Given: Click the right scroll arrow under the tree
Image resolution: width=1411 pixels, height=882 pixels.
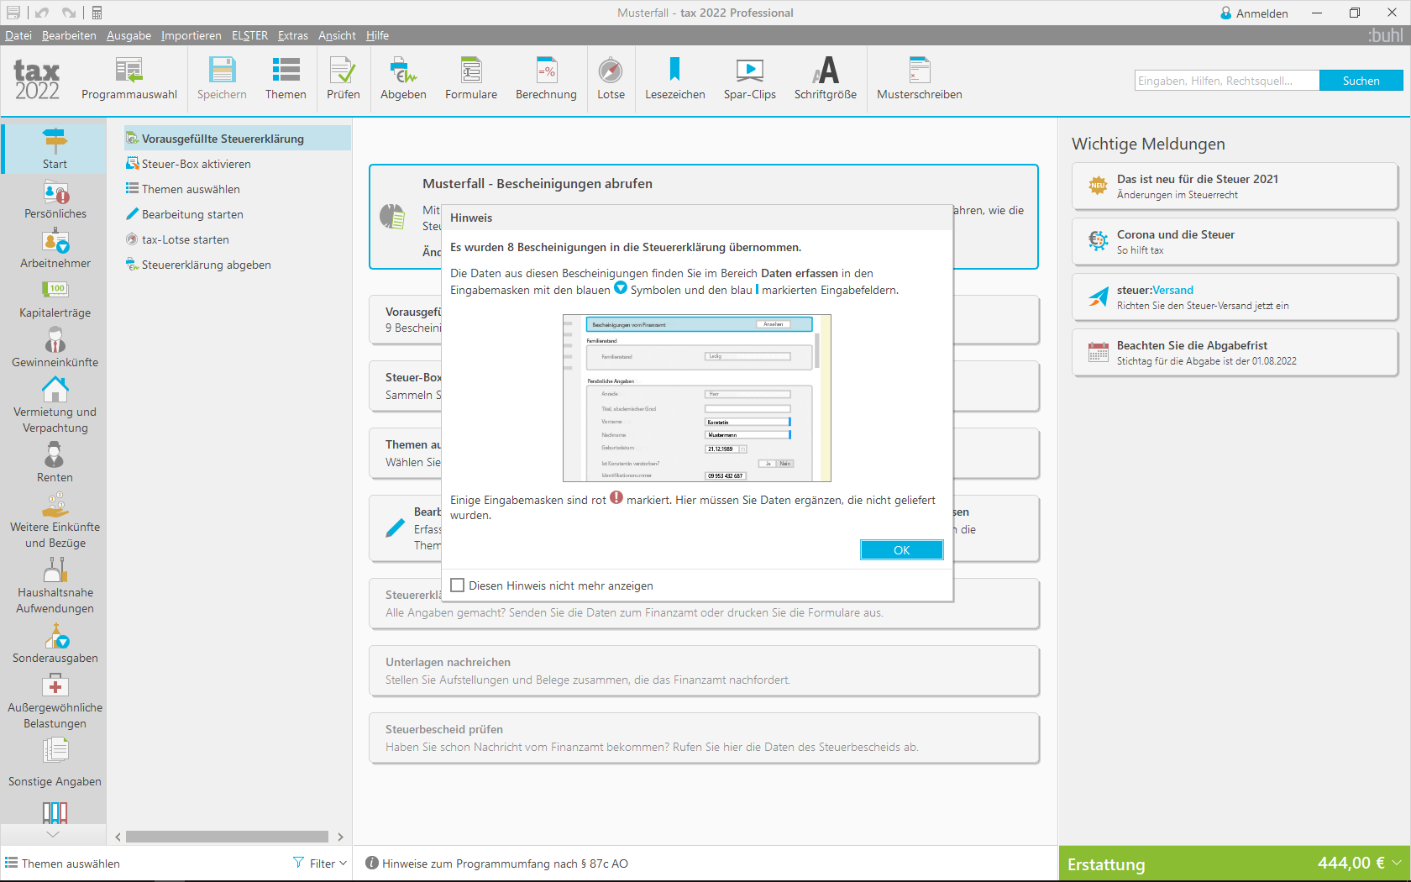Looking at the screenshot, I should point(340,837).
